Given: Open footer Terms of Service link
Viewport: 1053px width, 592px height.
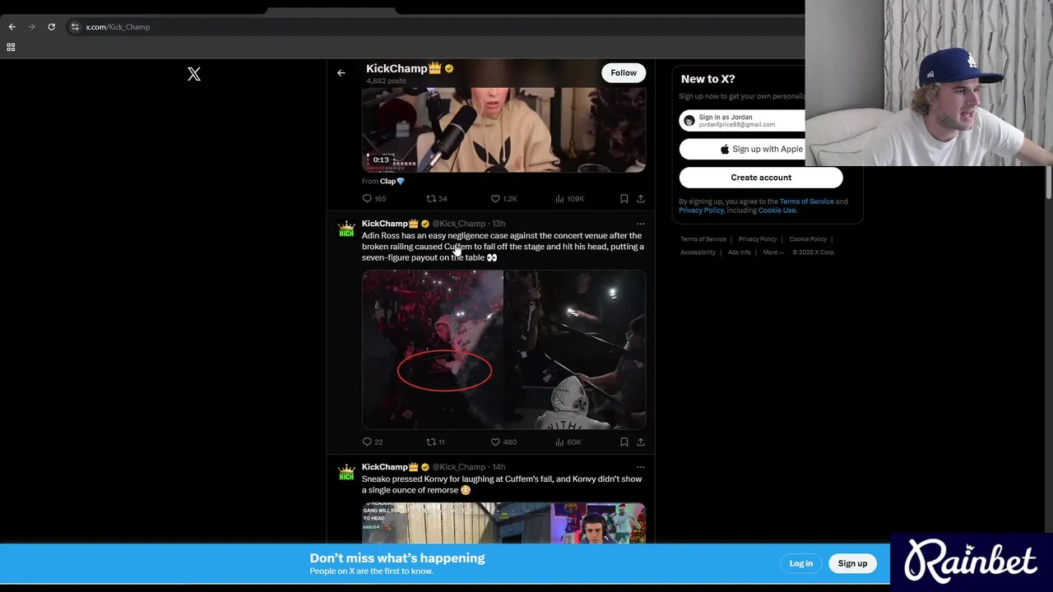Looking at the screenshot, I should 703,239.
